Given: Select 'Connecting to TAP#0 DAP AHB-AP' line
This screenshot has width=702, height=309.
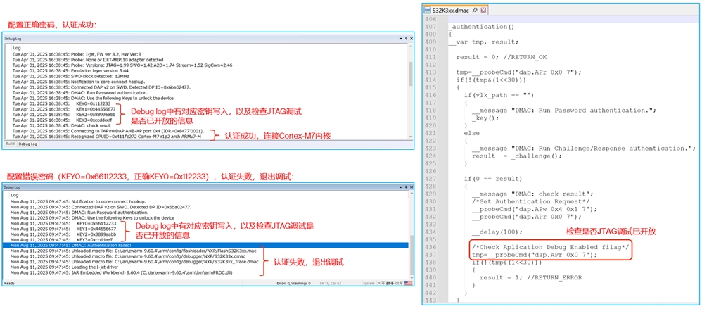Looking at the screenshot, I should coord(108,131).
